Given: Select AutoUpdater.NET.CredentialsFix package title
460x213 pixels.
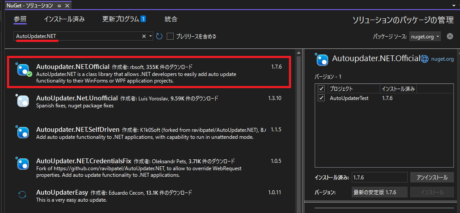Looking at the screenshot, I should pyautogui.click(x=84, y=161).
